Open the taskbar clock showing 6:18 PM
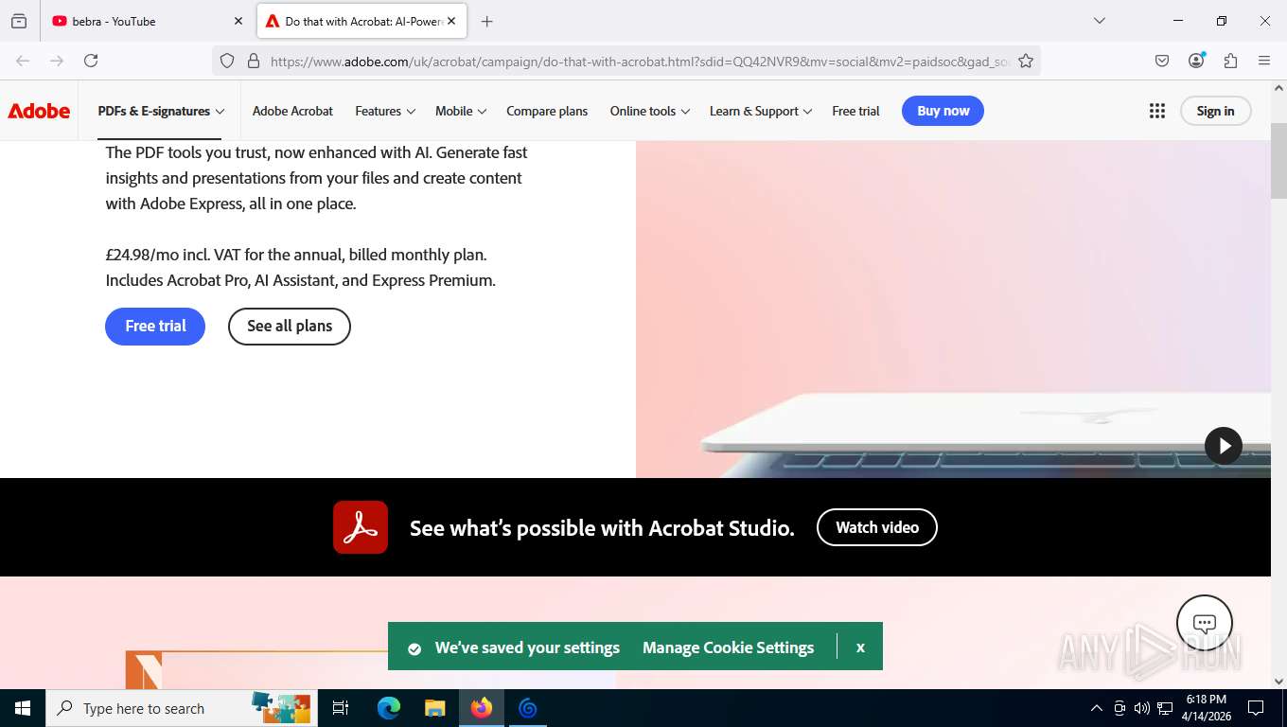 (1207, 708)
